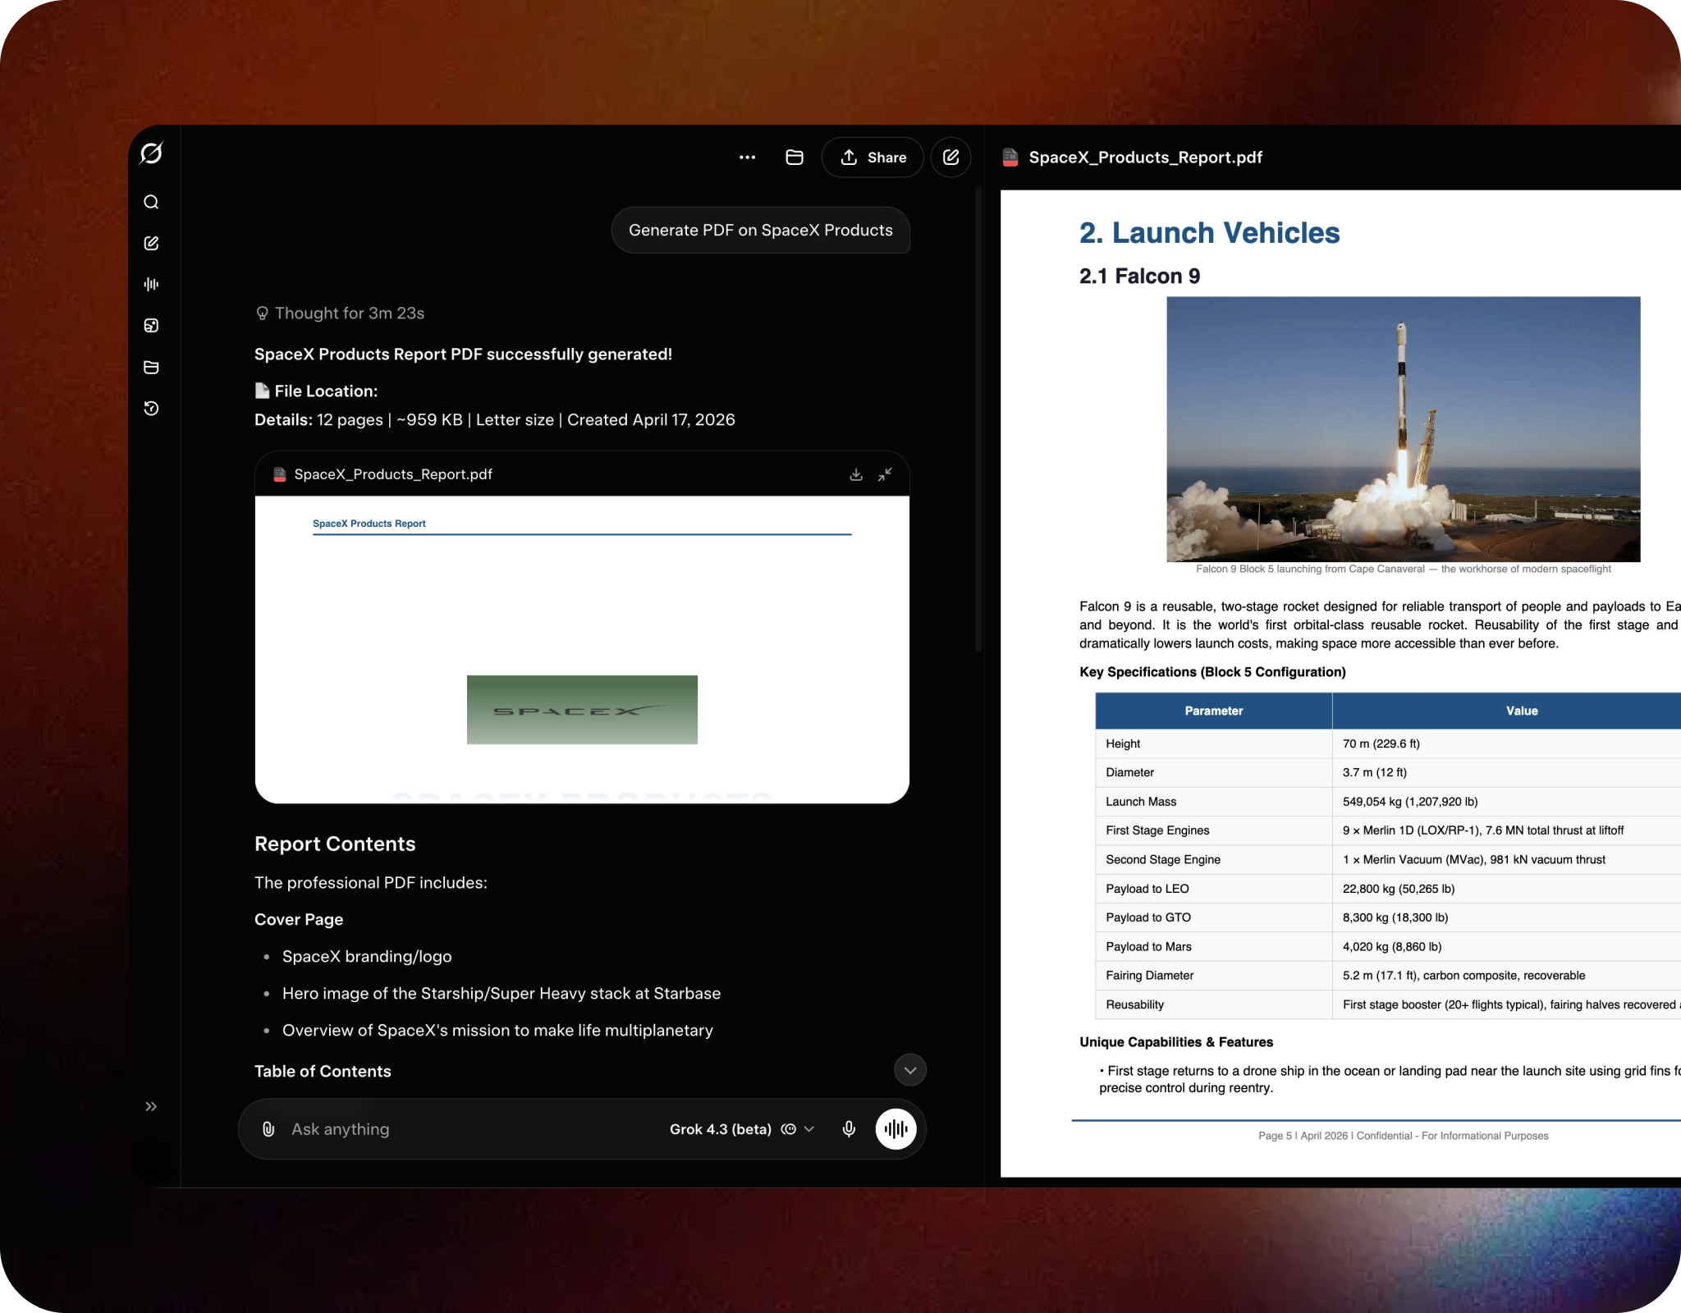The image size is (1681, 1313).
Task: Open search from the left sidebar
Action: coord(151,202)
